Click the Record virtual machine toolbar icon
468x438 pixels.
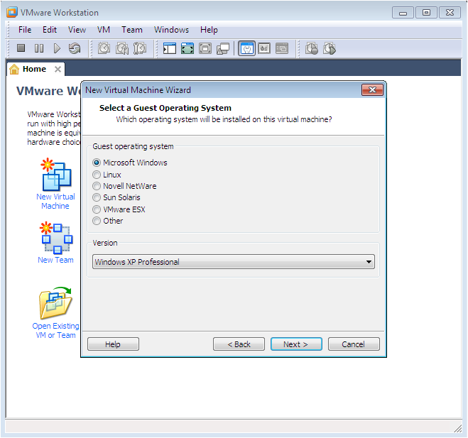click(311, 48)
